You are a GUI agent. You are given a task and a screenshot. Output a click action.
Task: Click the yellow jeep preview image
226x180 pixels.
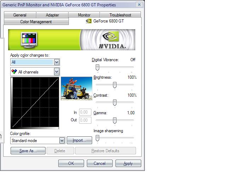tap(77, 89)
